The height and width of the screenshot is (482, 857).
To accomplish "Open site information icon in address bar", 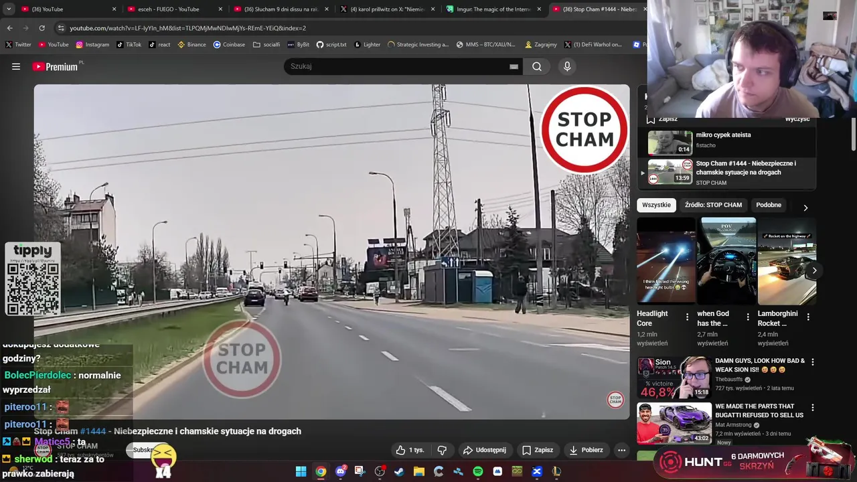I will (x=61, y=28).
